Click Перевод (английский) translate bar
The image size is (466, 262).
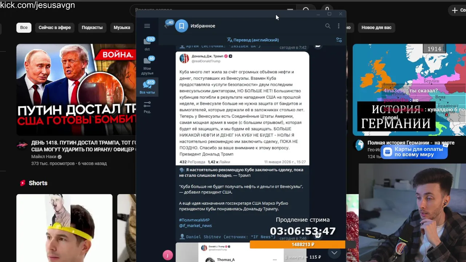click(x=253, y=40)
